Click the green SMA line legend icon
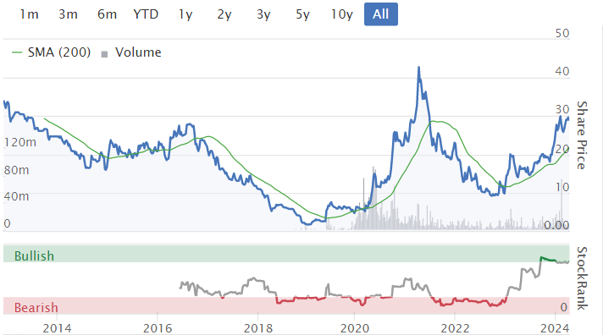Image resolution: width=603 pixels, height=335 pixels. click(17, 52)
